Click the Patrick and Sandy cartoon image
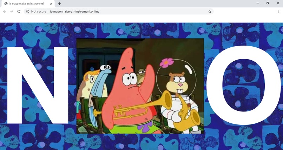 [140, 86]
